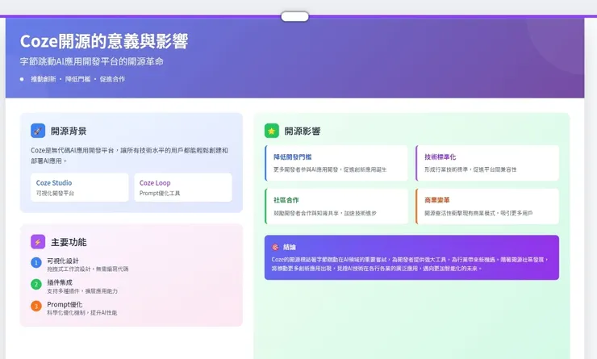Click the 拖拽式工作流設計 description line

[x=88, y=269]
